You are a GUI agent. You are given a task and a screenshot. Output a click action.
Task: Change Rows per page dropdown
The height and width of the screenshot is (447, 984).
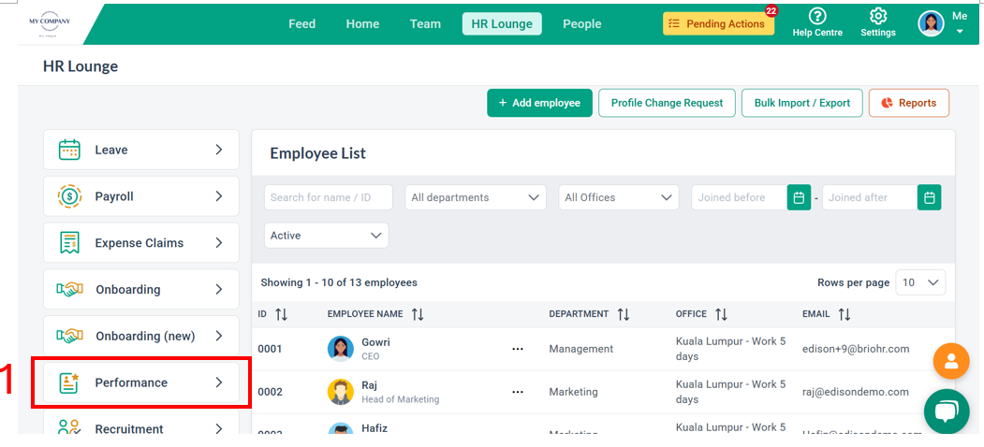coord(920,282)
